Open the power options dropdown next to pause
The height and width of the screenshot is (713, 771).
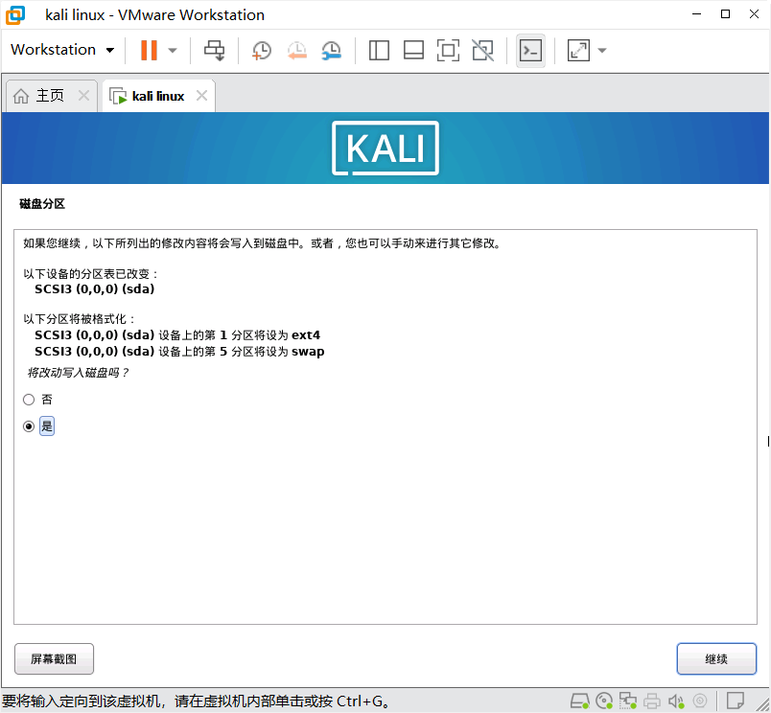tap(172, 50)
